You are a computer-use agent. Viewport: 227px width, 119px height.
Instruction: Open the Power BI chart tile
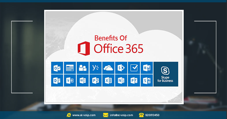[x=146, y=68]
